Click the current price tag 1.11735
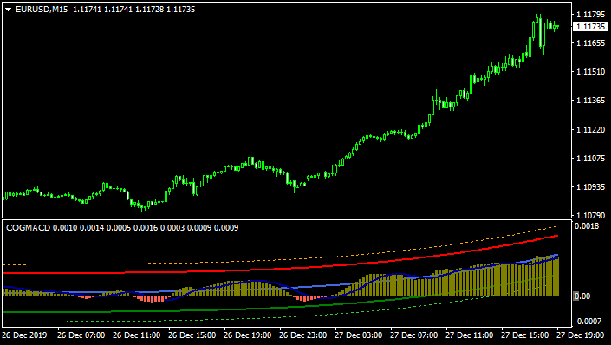Image resolution: width=611 pixels, height=345 pixels. (x=590, y=27)
